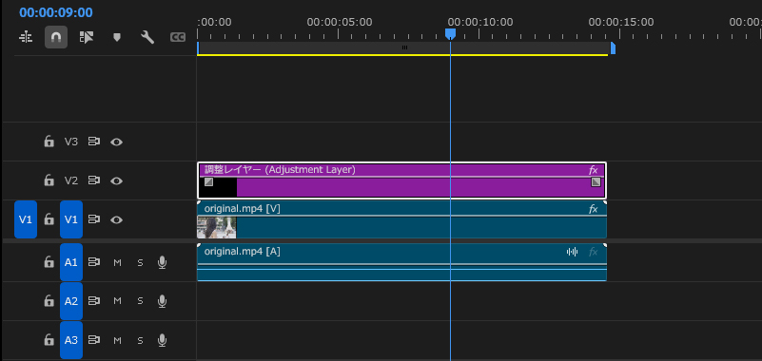Viewport: 762px width, 361px height.
Task: Click ruler at 00:00:15:00
Action: click(620, 22)
